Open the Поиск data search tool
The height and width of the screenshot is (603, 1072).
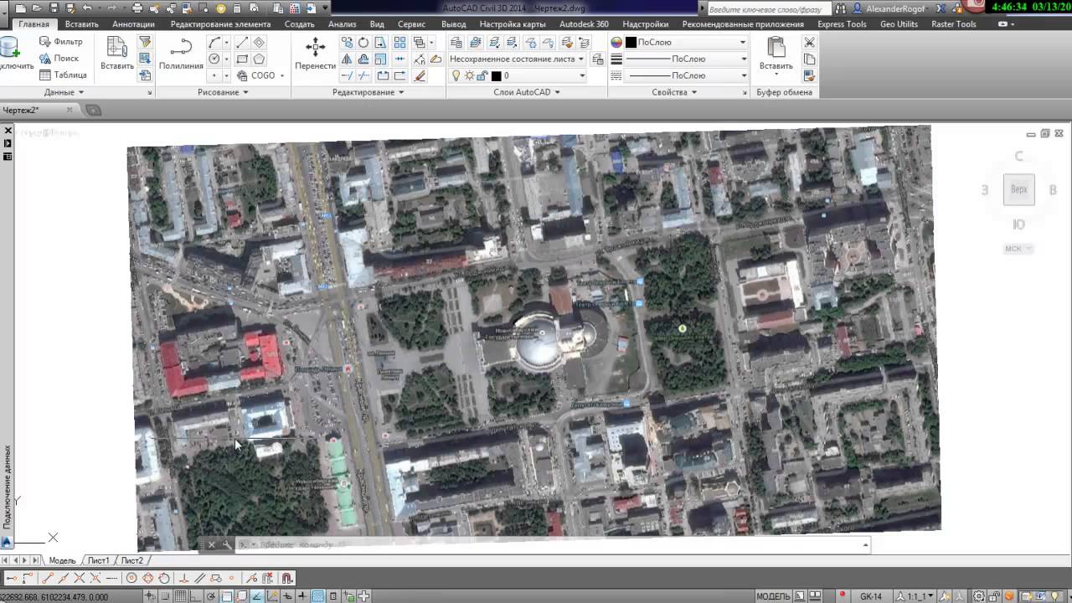59,59
